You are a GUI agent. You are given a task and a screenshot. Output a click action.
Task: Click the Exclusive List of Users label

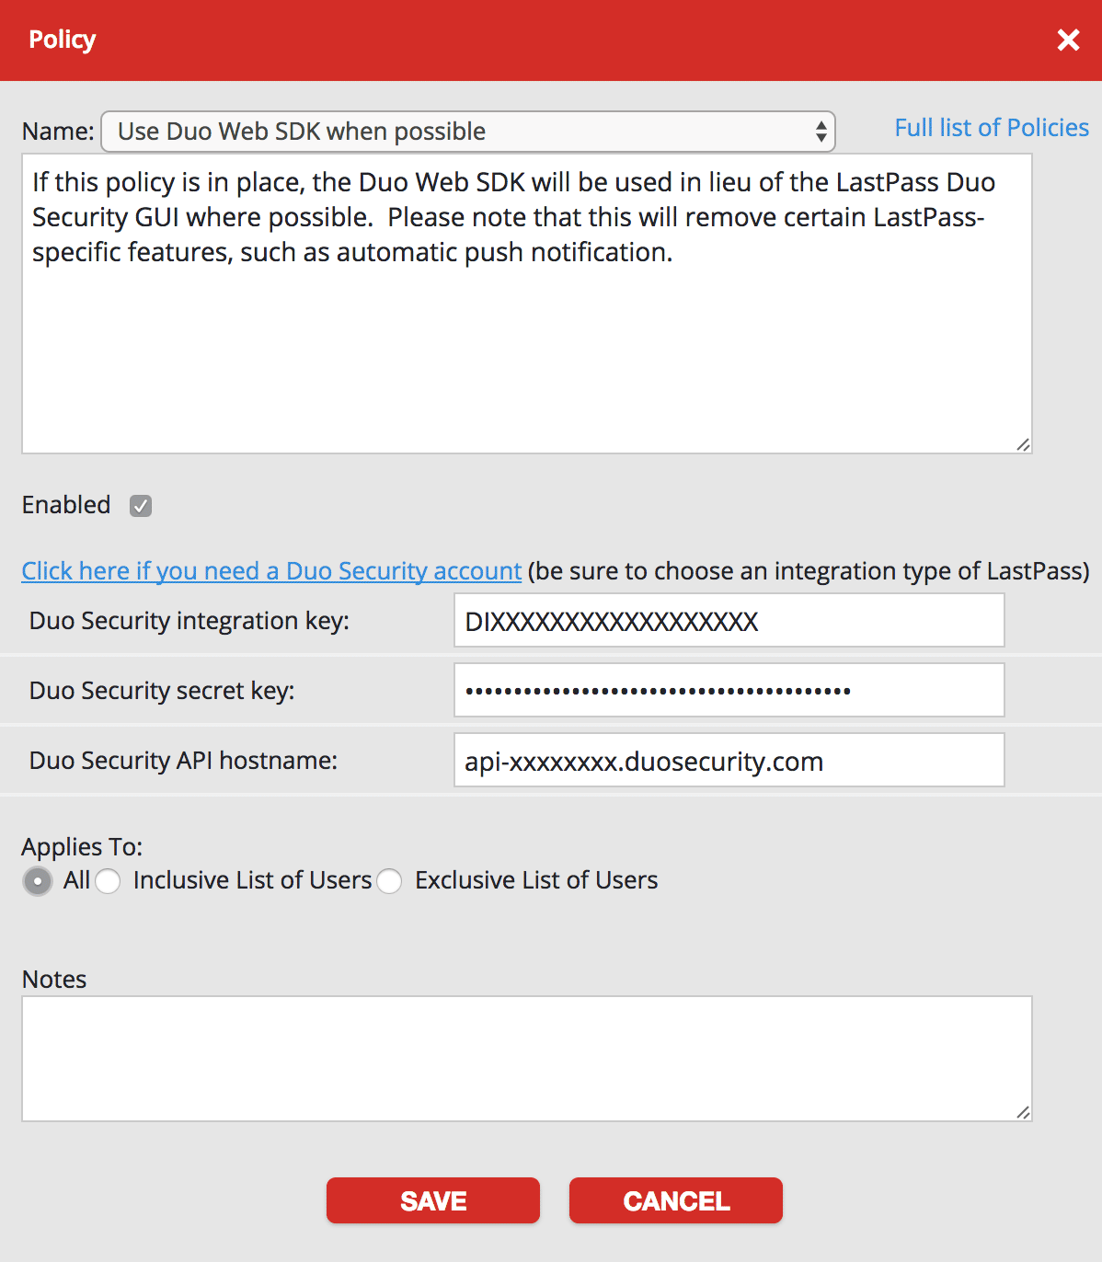pyautogui.click(x=536, y=880)
